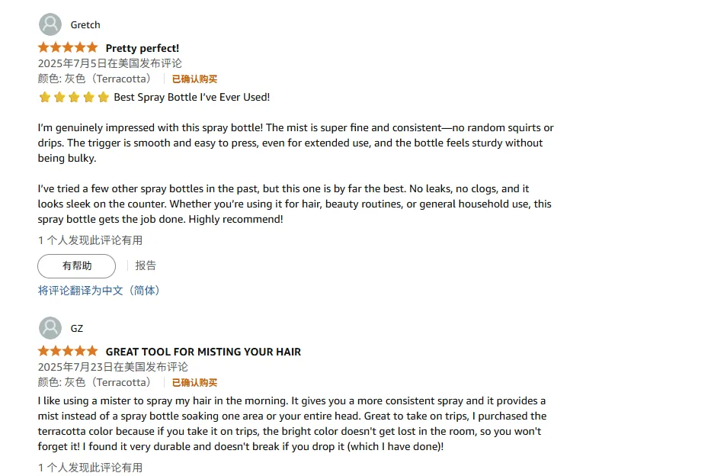Click the last star in GZ's rating
Viewport: 711px width, 476px height.
[x=91, y=350]
